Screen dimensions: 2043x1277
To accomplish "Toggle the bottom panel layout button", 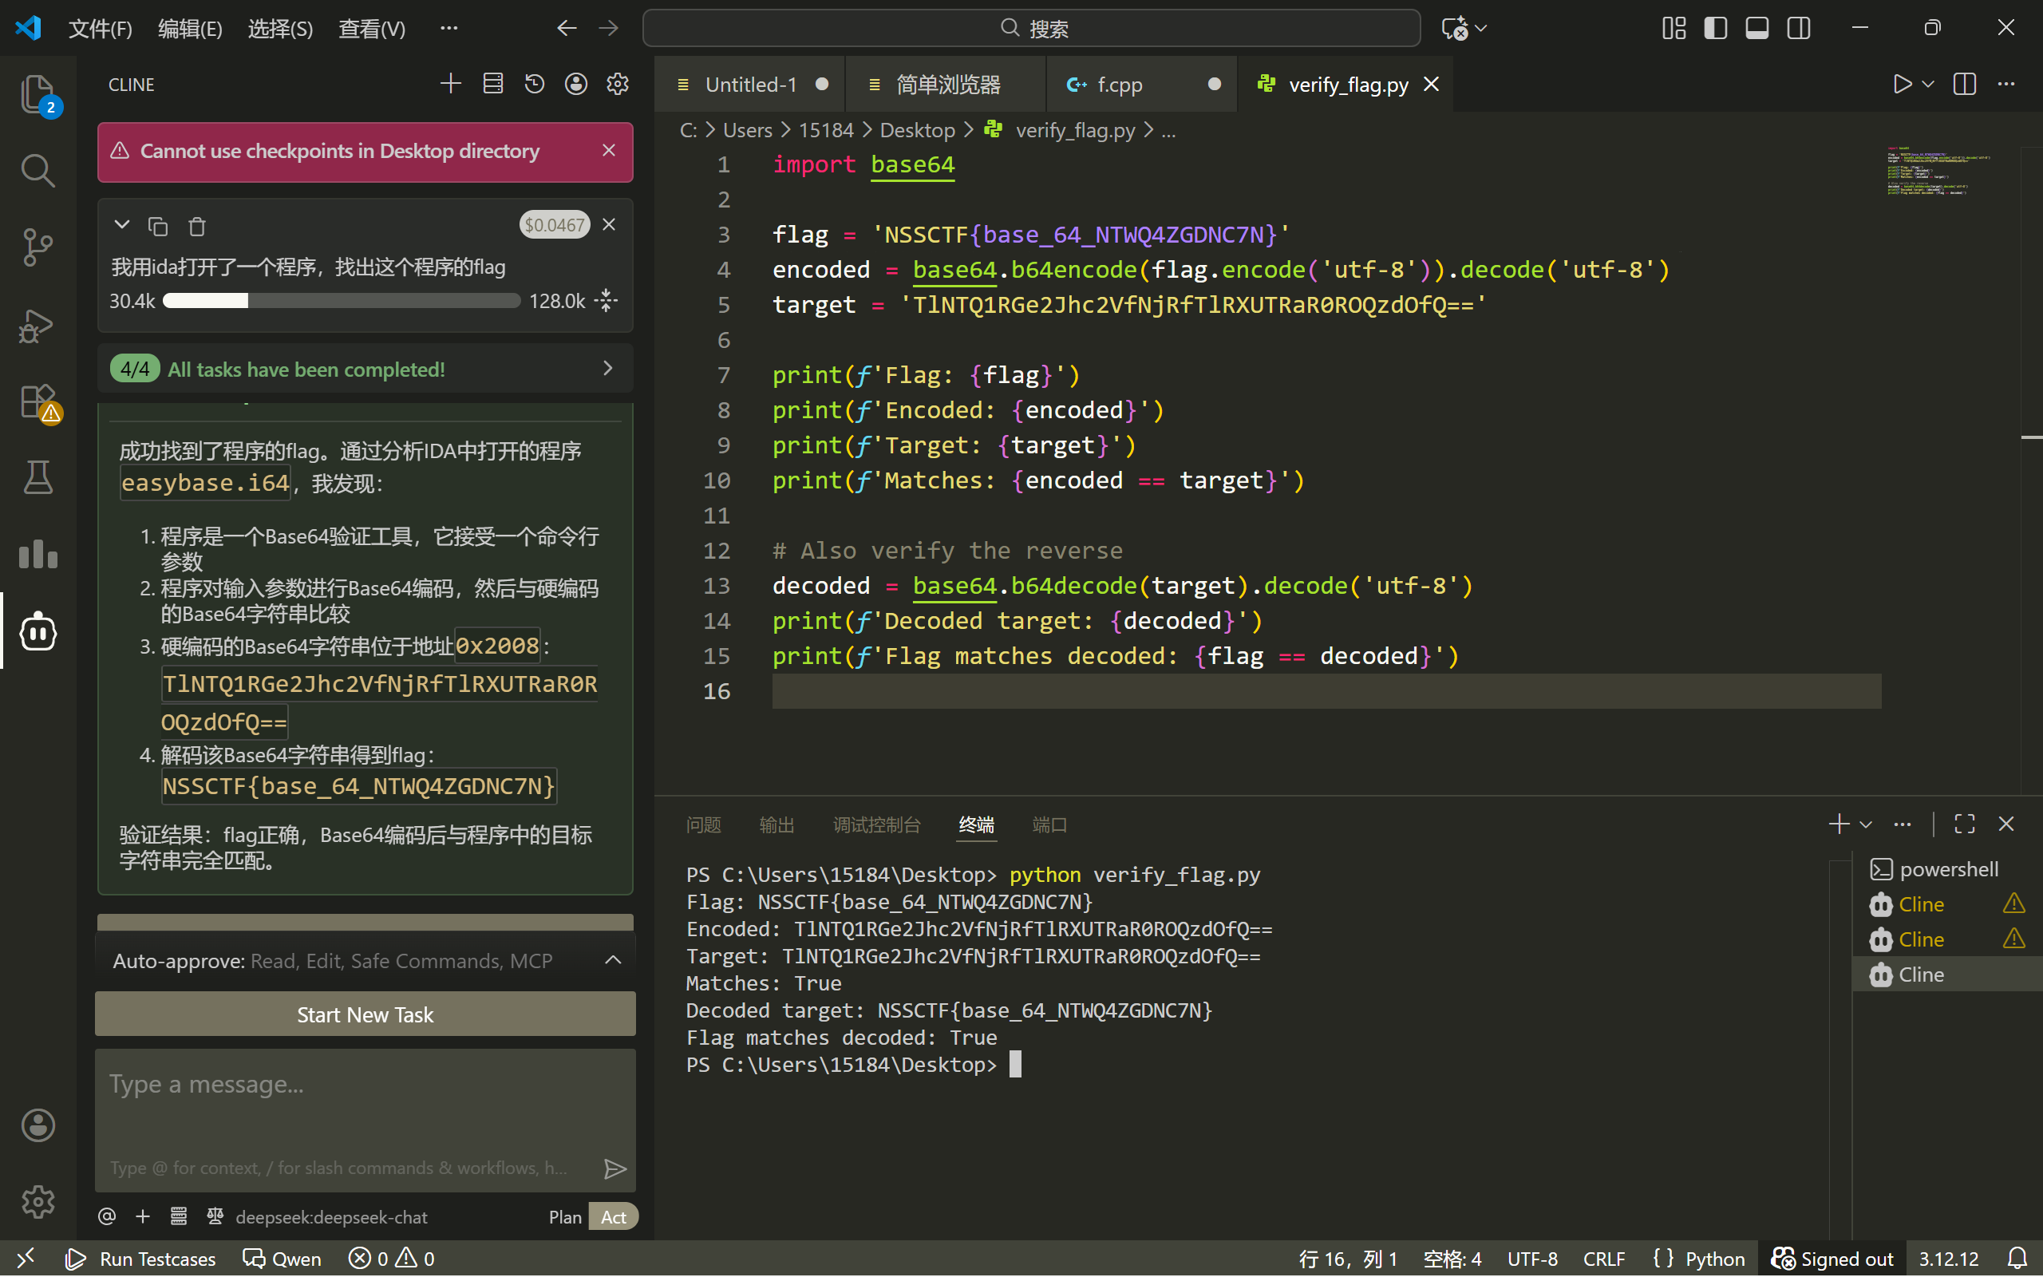I will [x=1757, y=28].
